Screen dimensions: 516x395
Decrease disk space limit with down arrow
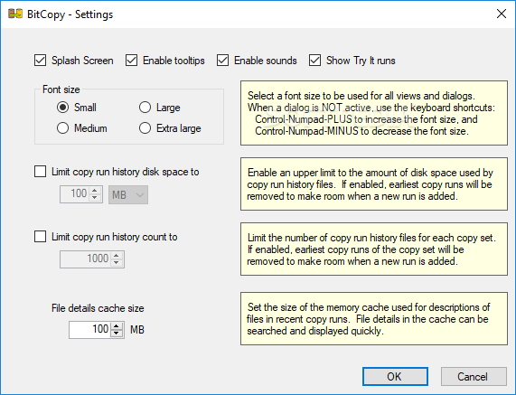coord(95,198)
